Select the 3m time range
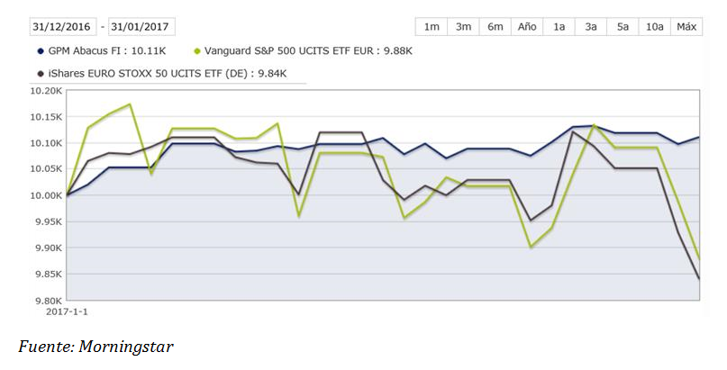This screenshot has height=370, width=727. [x=464, y=27]
